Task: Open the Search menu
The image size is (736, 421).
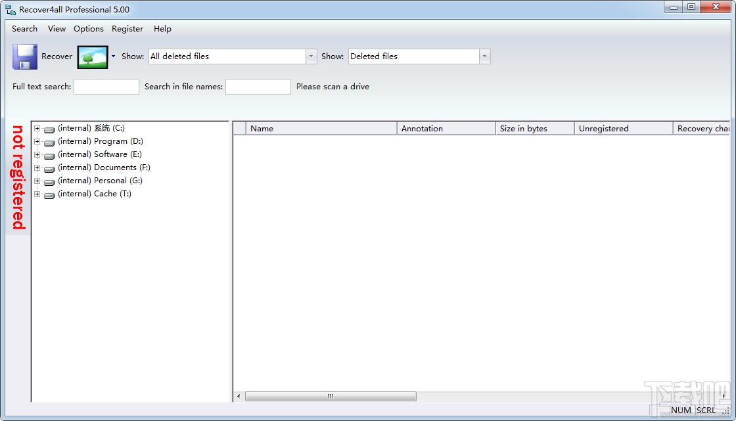Action: (24, 29)
